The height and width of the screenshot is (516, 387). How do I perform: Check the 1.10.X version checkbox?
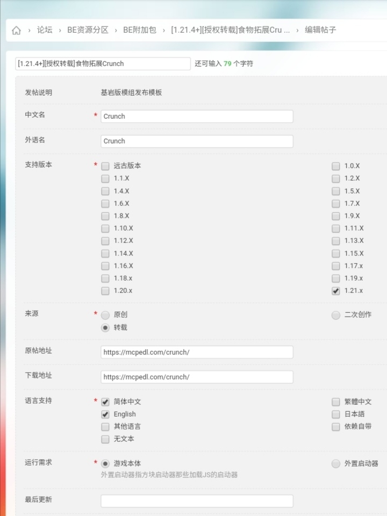pos(105,229)
